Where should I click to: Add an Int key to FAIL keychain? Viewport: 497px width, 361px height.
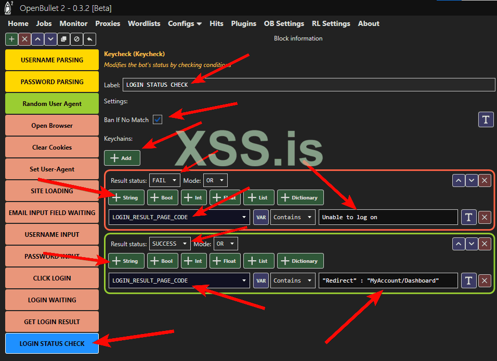pyautogui.click(x=194, y=197)
